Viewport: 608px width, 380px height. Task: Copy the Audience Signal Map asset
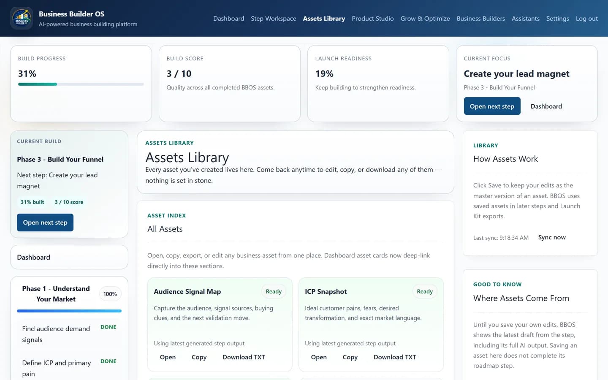pos(199,357)
